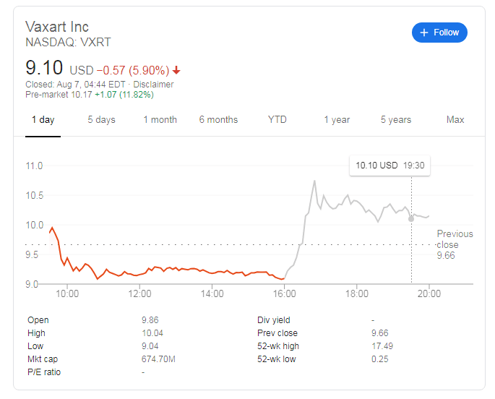Click the red down arrow icon

(177, 71)
